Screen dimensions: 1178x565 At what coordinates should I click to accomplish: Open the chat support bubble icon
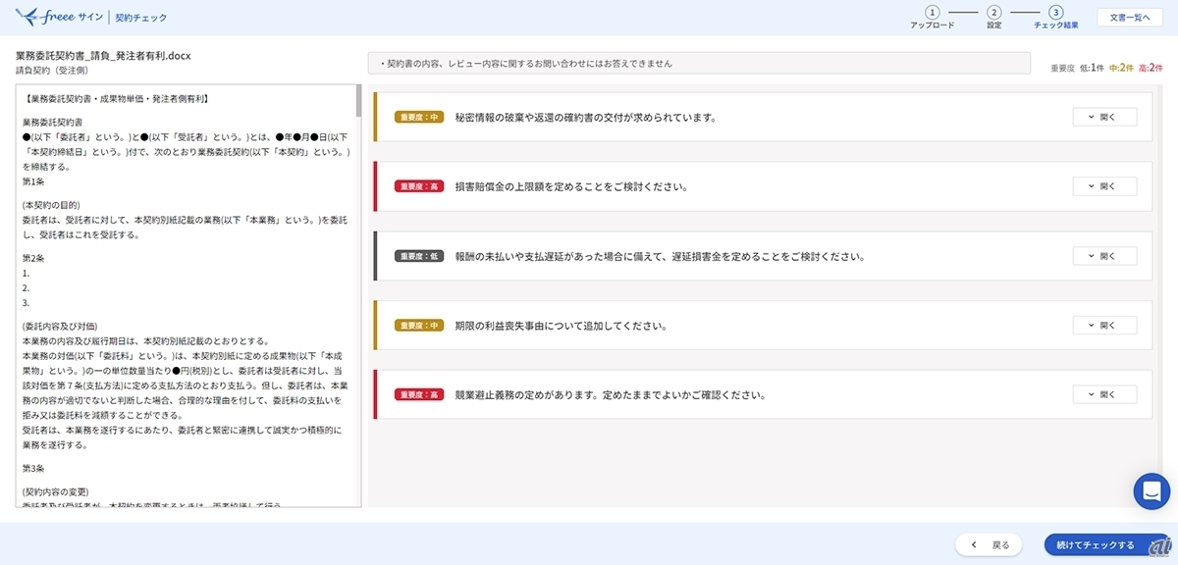(x=1151, y=491)
